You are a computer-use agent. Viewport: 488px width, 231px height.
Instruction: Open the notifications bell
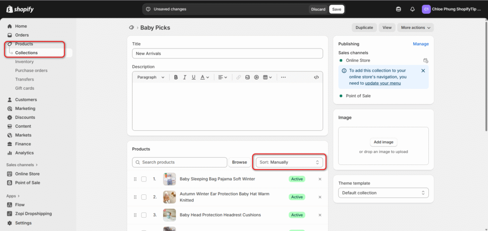412,9
